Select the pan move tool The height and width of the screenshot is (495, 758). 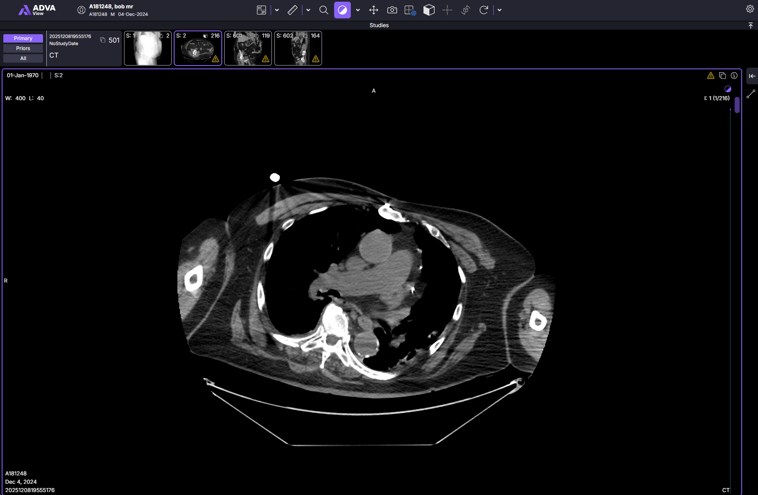374,10
